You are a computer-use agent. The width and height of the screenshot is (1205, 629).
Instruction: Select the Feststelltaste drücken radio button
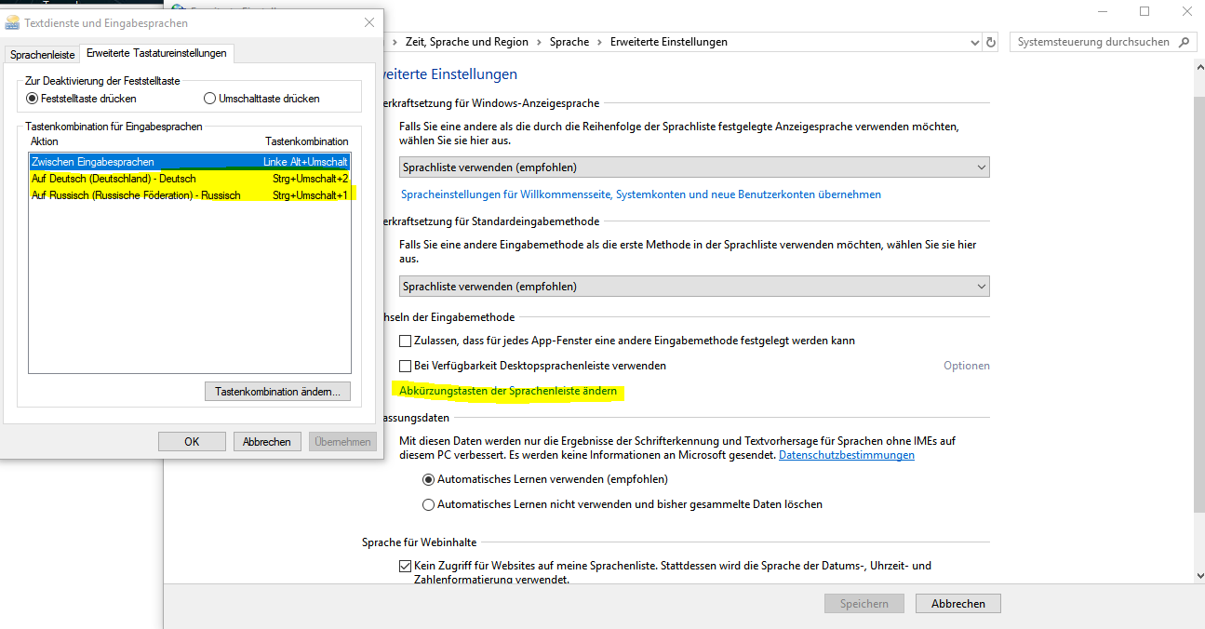(33, 99)
